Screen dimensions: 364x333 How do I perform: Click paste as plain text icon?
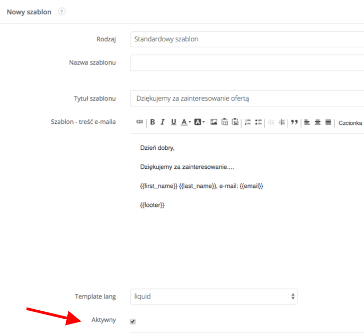(x=225, y=122)
